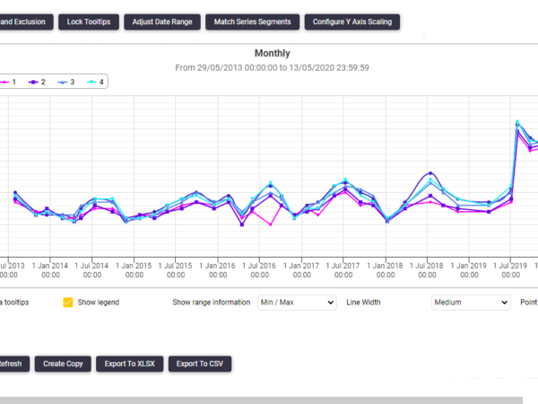The width and height of the screenshot is (538, 404).
Task: Toggle series 3 in the legend
Action: click(x=65, y=82)
